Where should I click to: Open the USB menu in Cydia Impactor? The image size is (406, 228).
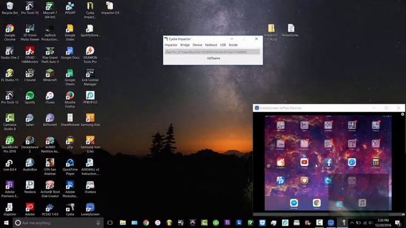pyautogui.click(x=223, y=45)
